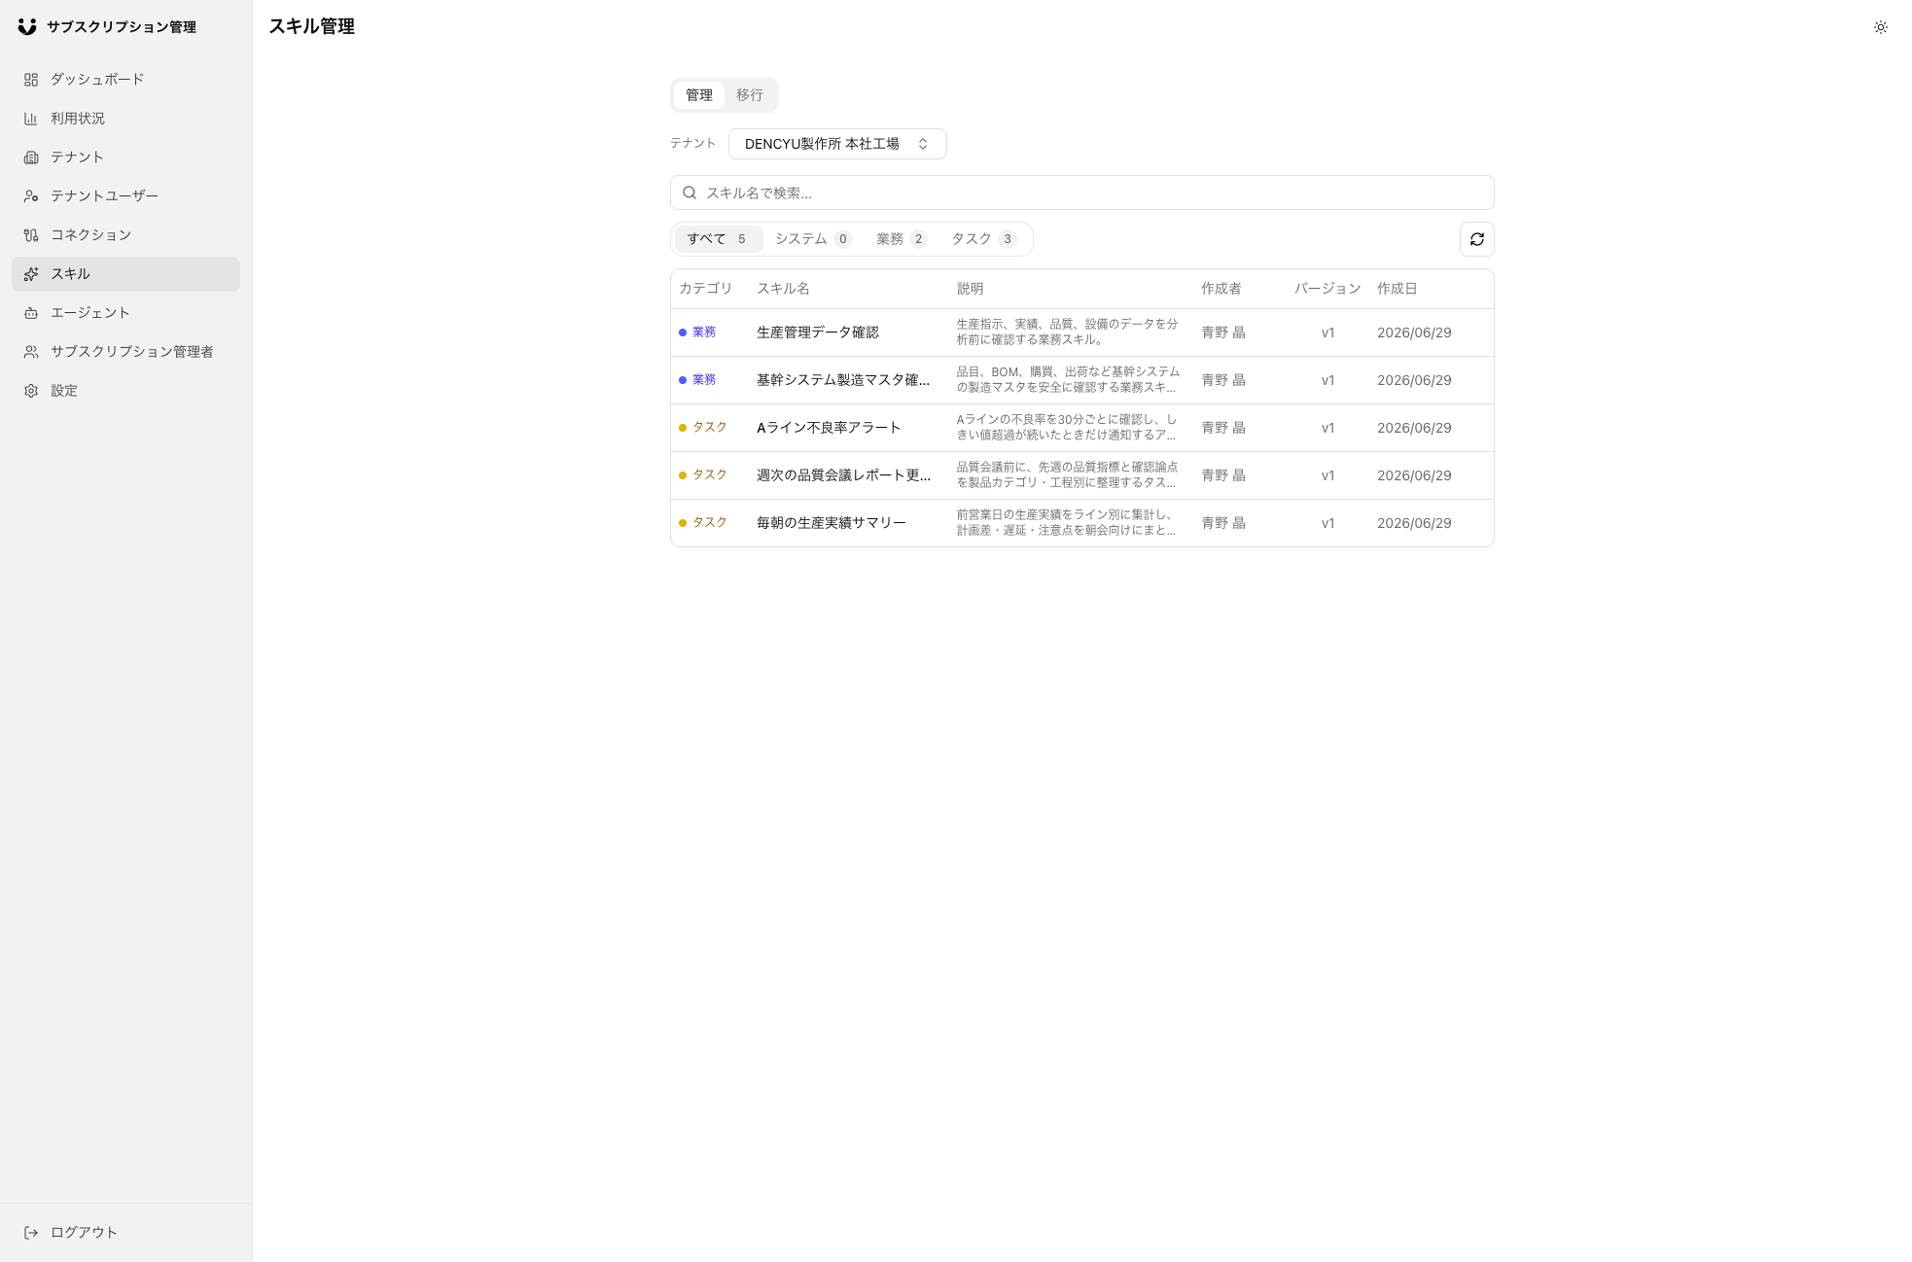
Task: Click the logout arrow icon
Action: [x=31, y=1233]
